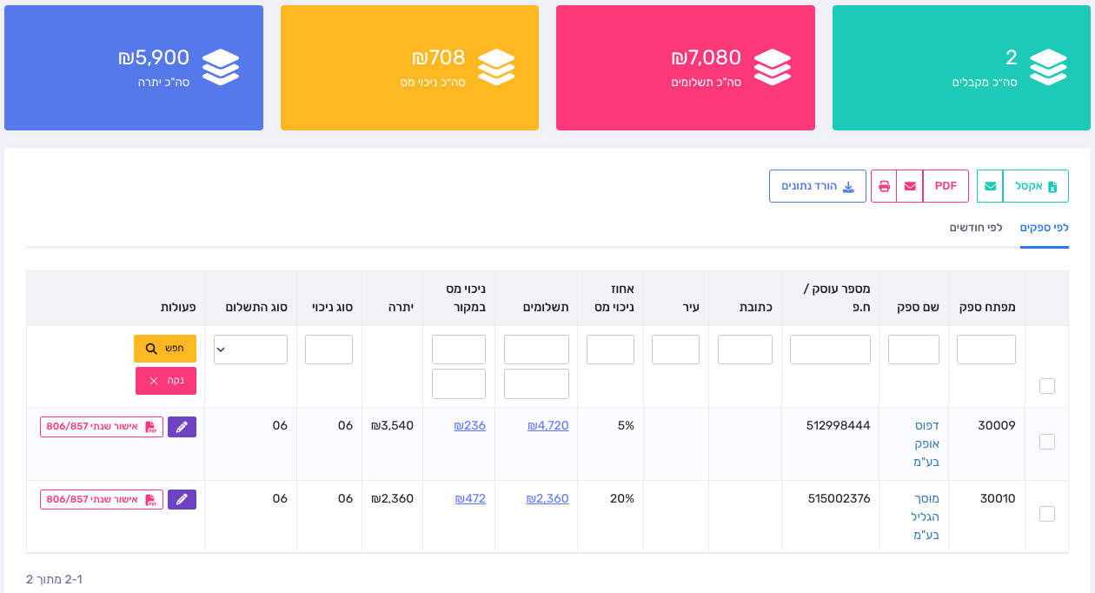Click the teal envelope icon beside אקסל
Image resolution: width=1095 pixels, height=593 pixels.
[990, 186]
